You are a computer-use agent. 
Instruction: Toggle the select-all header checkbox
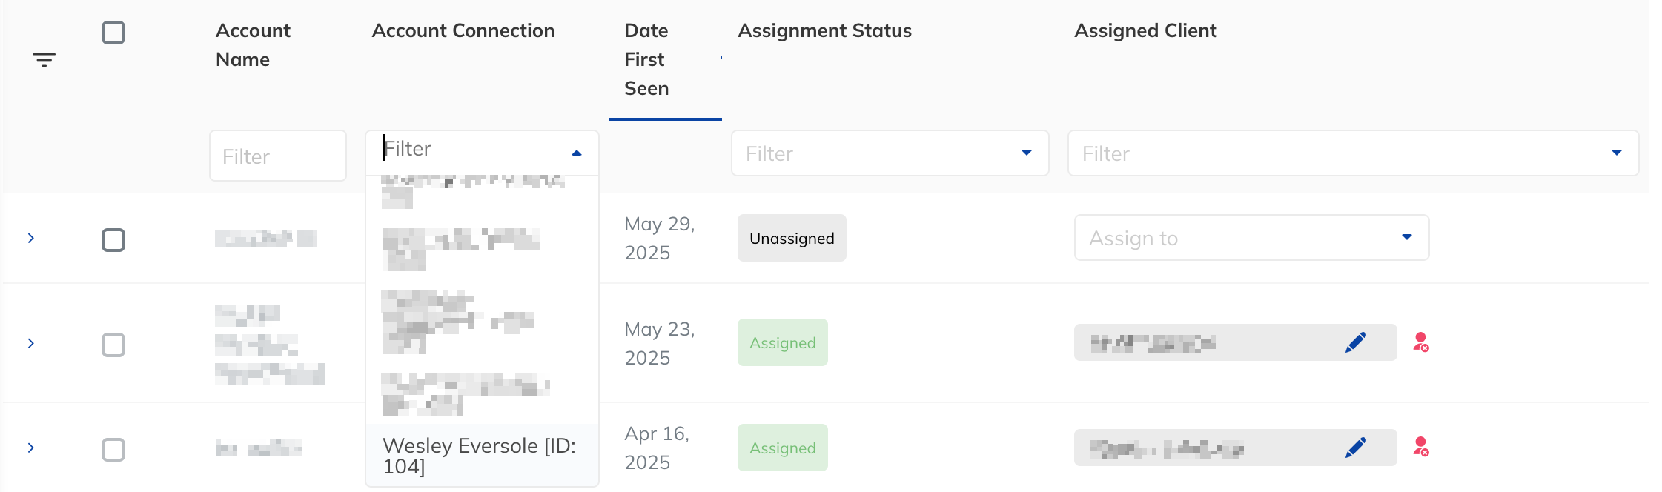113,33
